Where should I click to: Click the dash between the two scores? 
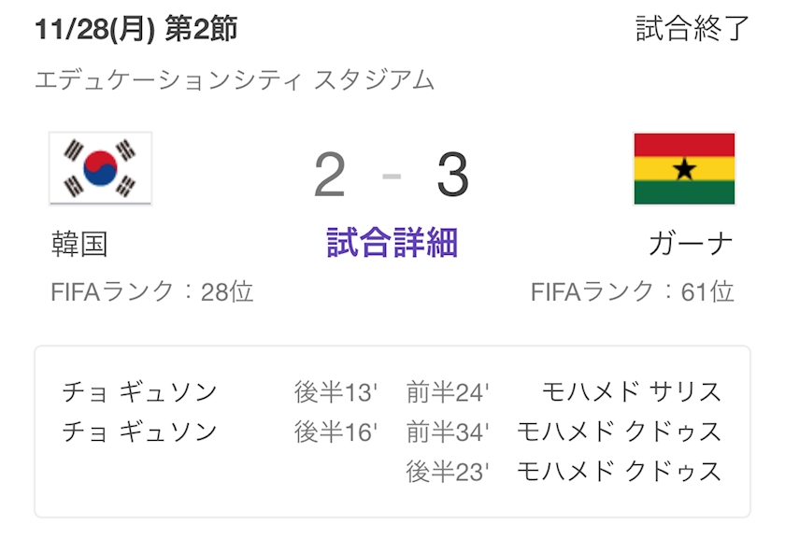[x=392, y=176]
